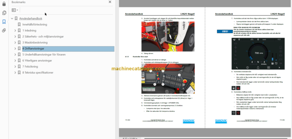
Task: Click bookmark icon beside 8 Tekniska specifikationer
Action: (19, 73)
